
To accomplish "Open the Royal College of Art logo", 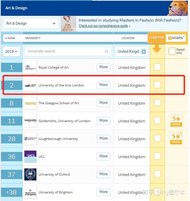I will [31, 67].
